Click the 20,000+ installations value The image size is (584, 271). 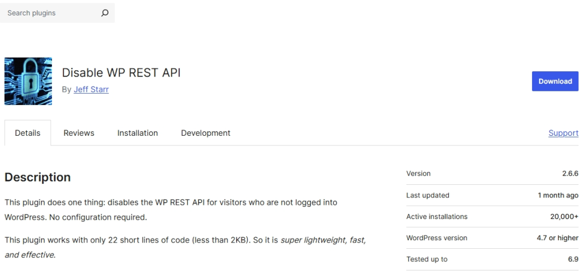coord(564,217)
